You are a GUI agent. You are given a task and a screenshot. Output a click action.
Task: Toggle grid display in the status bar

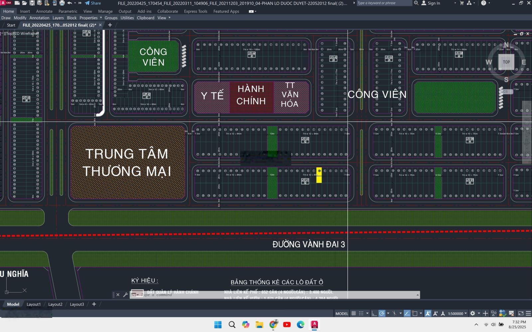354,313
